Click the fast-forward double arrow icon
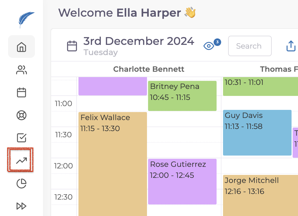The height and width of the screenshot is (216, 298). (21, 206)
